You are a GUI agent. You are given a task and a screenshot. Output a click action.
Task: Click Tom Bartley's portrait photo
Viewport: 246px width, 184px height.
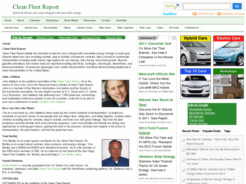pyautogui.click(x=115, y=153)
